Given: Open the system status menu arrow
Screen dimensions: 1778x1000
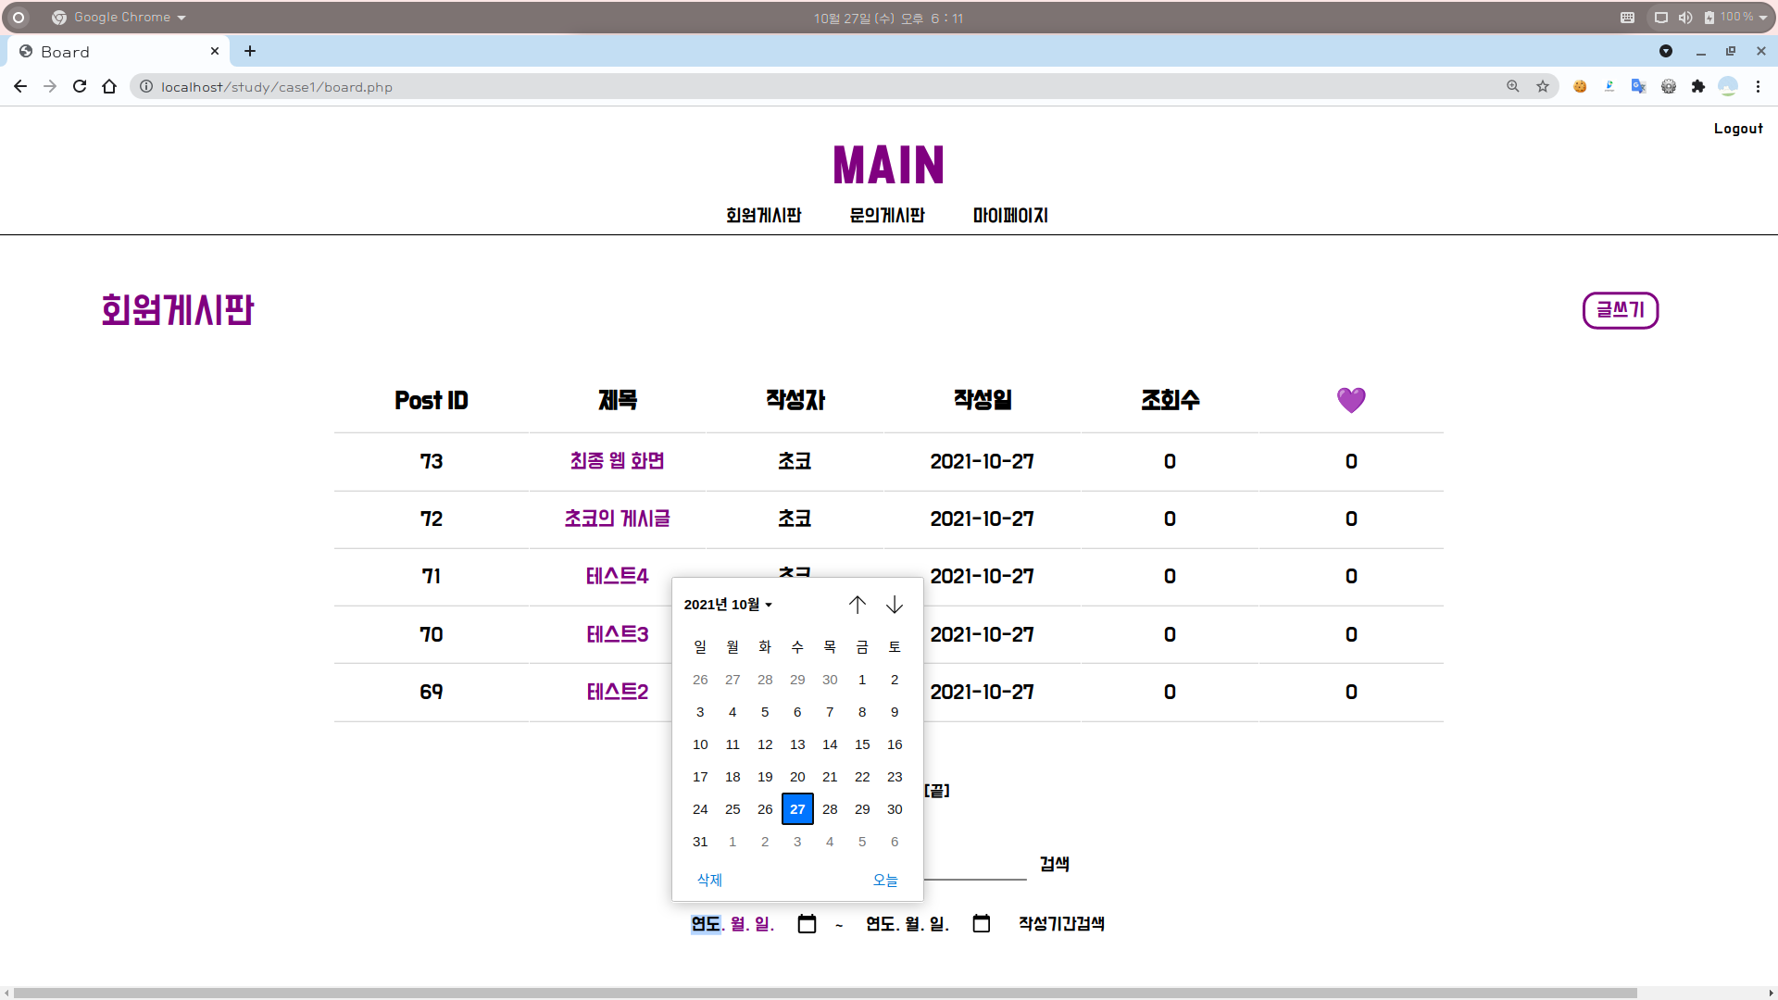Looking at the screenshot, I should pyautogui.click(x=1763, y=18).
